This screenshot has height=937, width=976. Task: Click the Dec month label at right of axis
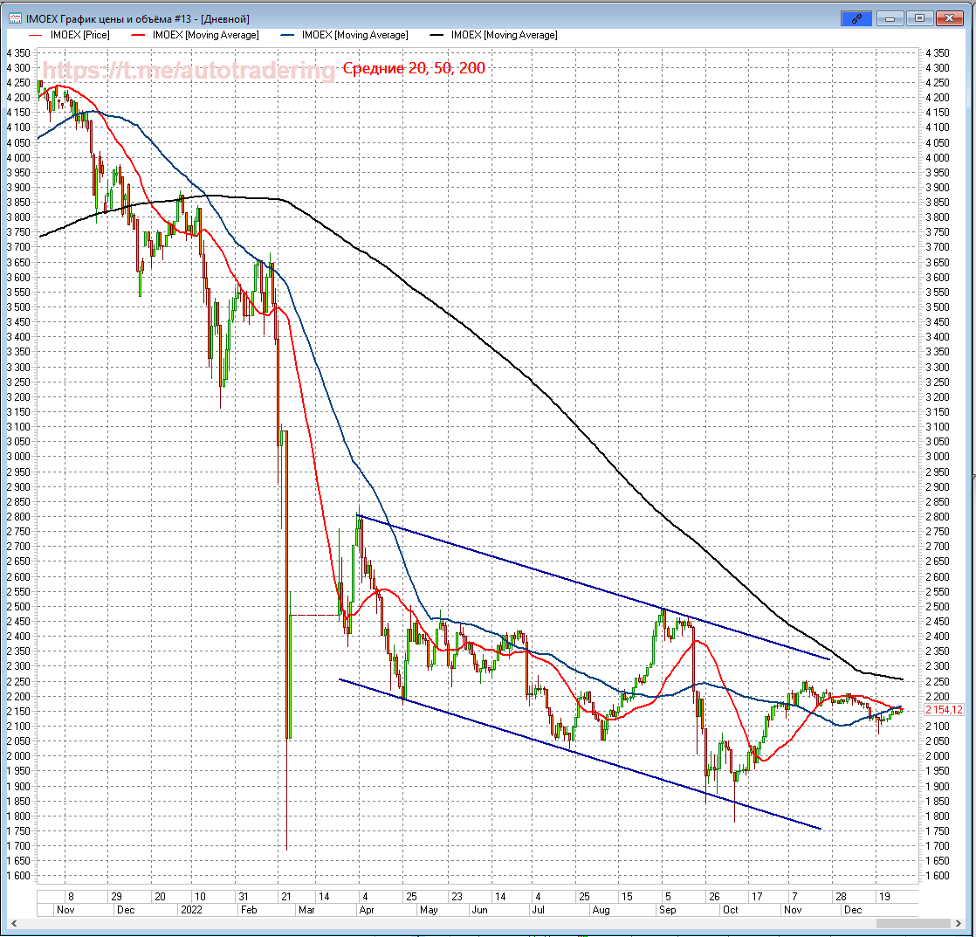click(851, 909)
